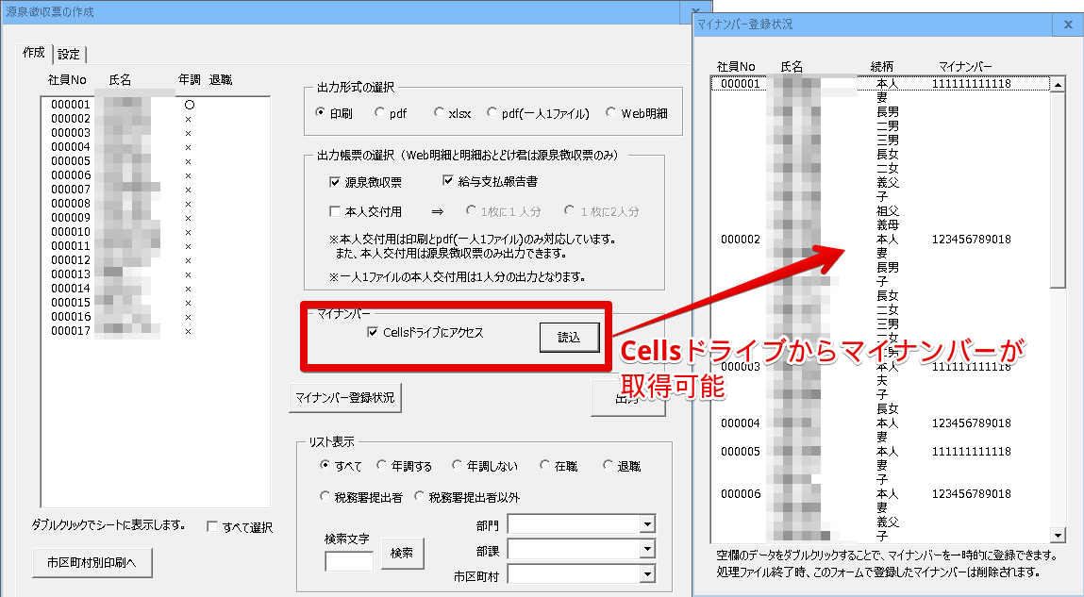Select employee 000005 row in left list

(x=155, y=161)
